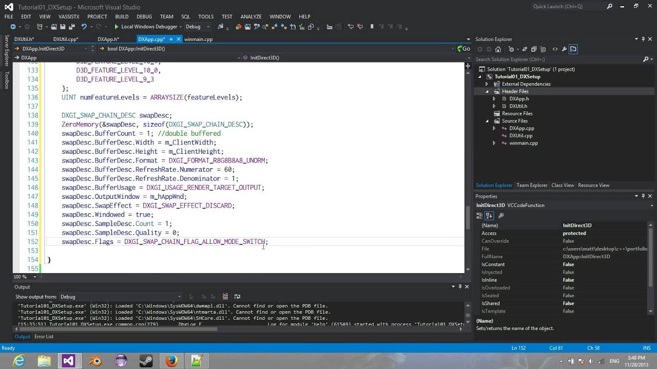Click the Bookmark toolbar icon

[x=372, y=27]
